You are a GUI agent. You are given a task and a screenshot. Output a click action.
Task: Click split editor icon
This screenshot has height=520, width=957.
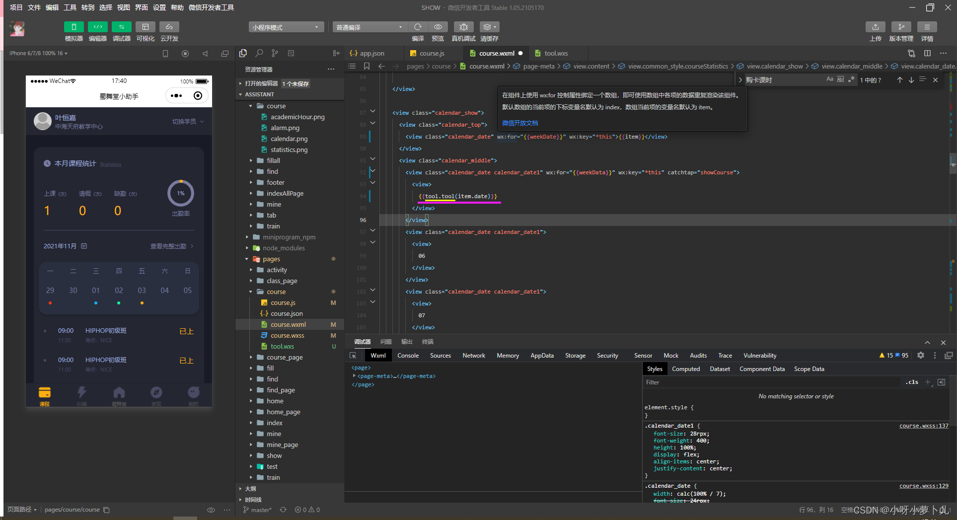[x=927, y=53]
